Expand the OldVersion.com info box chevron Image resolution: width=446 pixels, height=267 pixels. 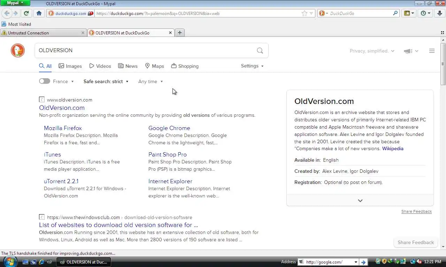point(360,200)
